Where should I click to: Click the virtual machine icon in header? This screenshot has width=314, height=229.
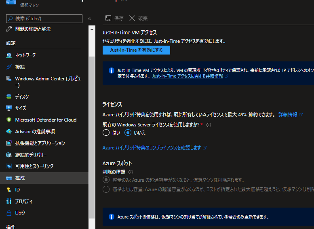point(11,2)
